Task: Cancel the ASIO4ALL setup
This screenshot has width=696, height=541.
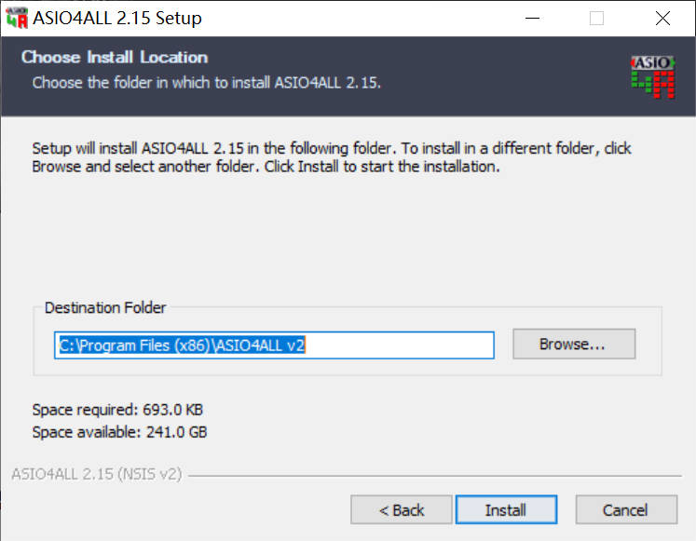Action: click(x=625, y=510)
